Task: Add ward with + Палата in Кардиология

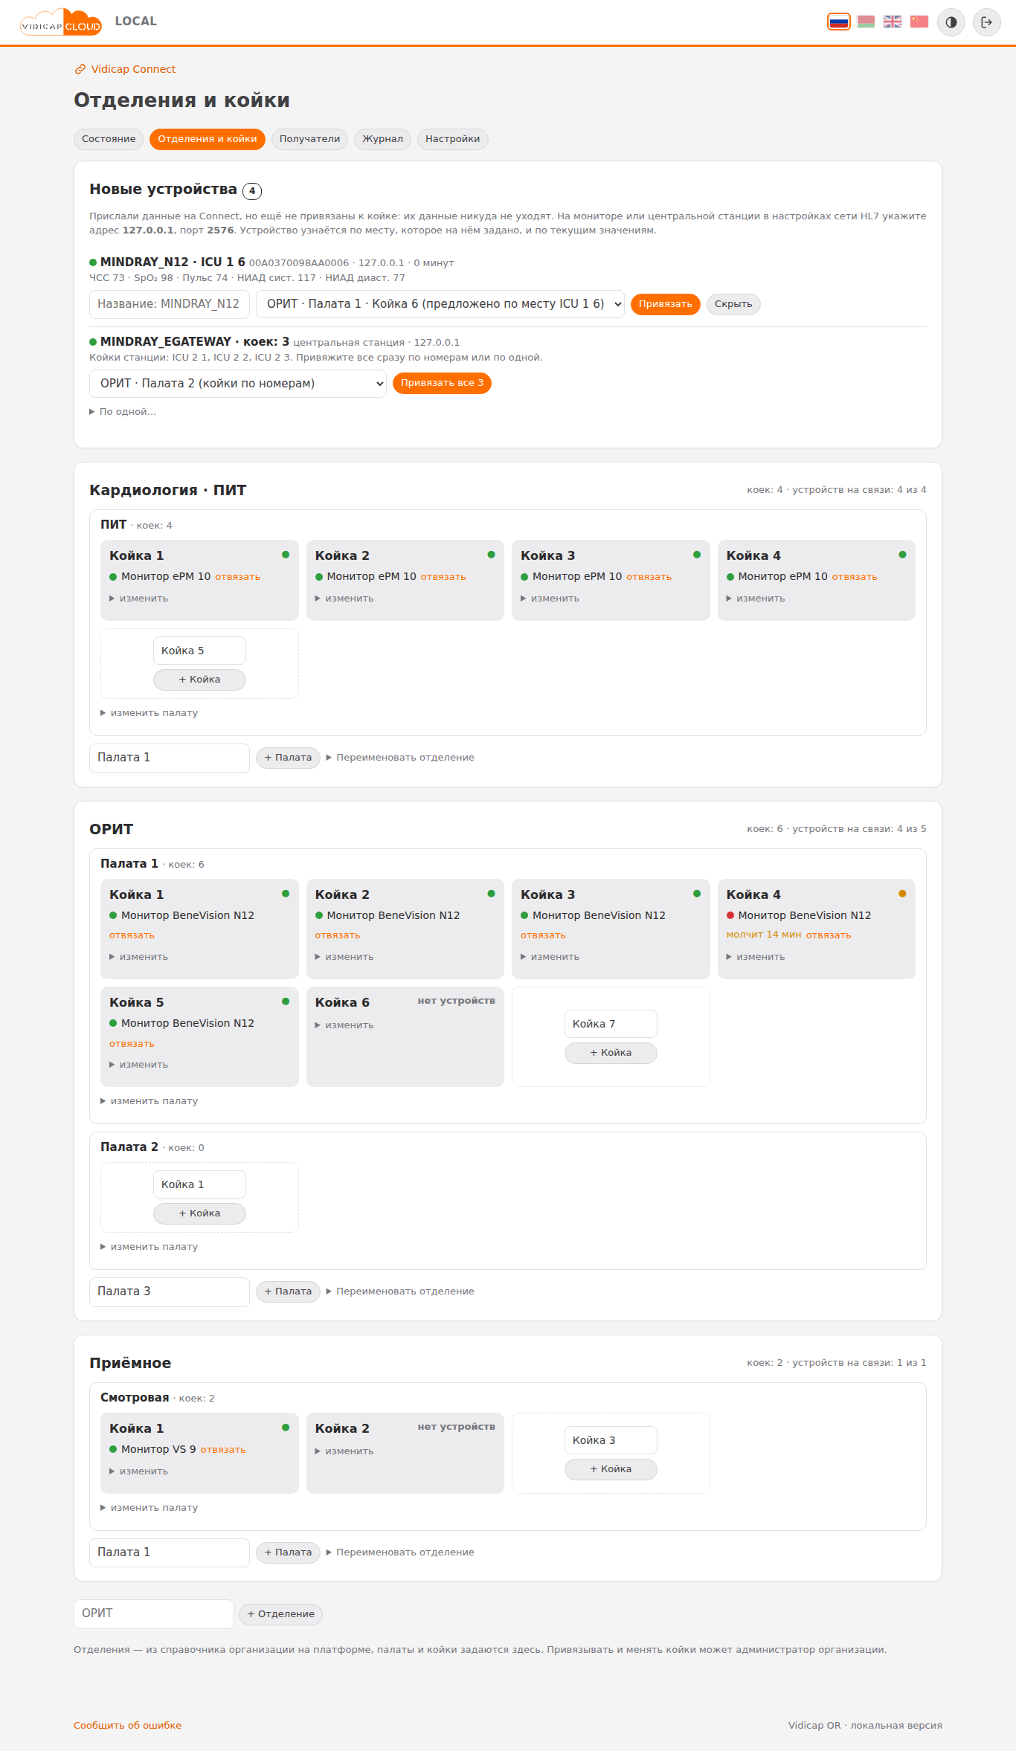Action: click(x=289, y=758)
